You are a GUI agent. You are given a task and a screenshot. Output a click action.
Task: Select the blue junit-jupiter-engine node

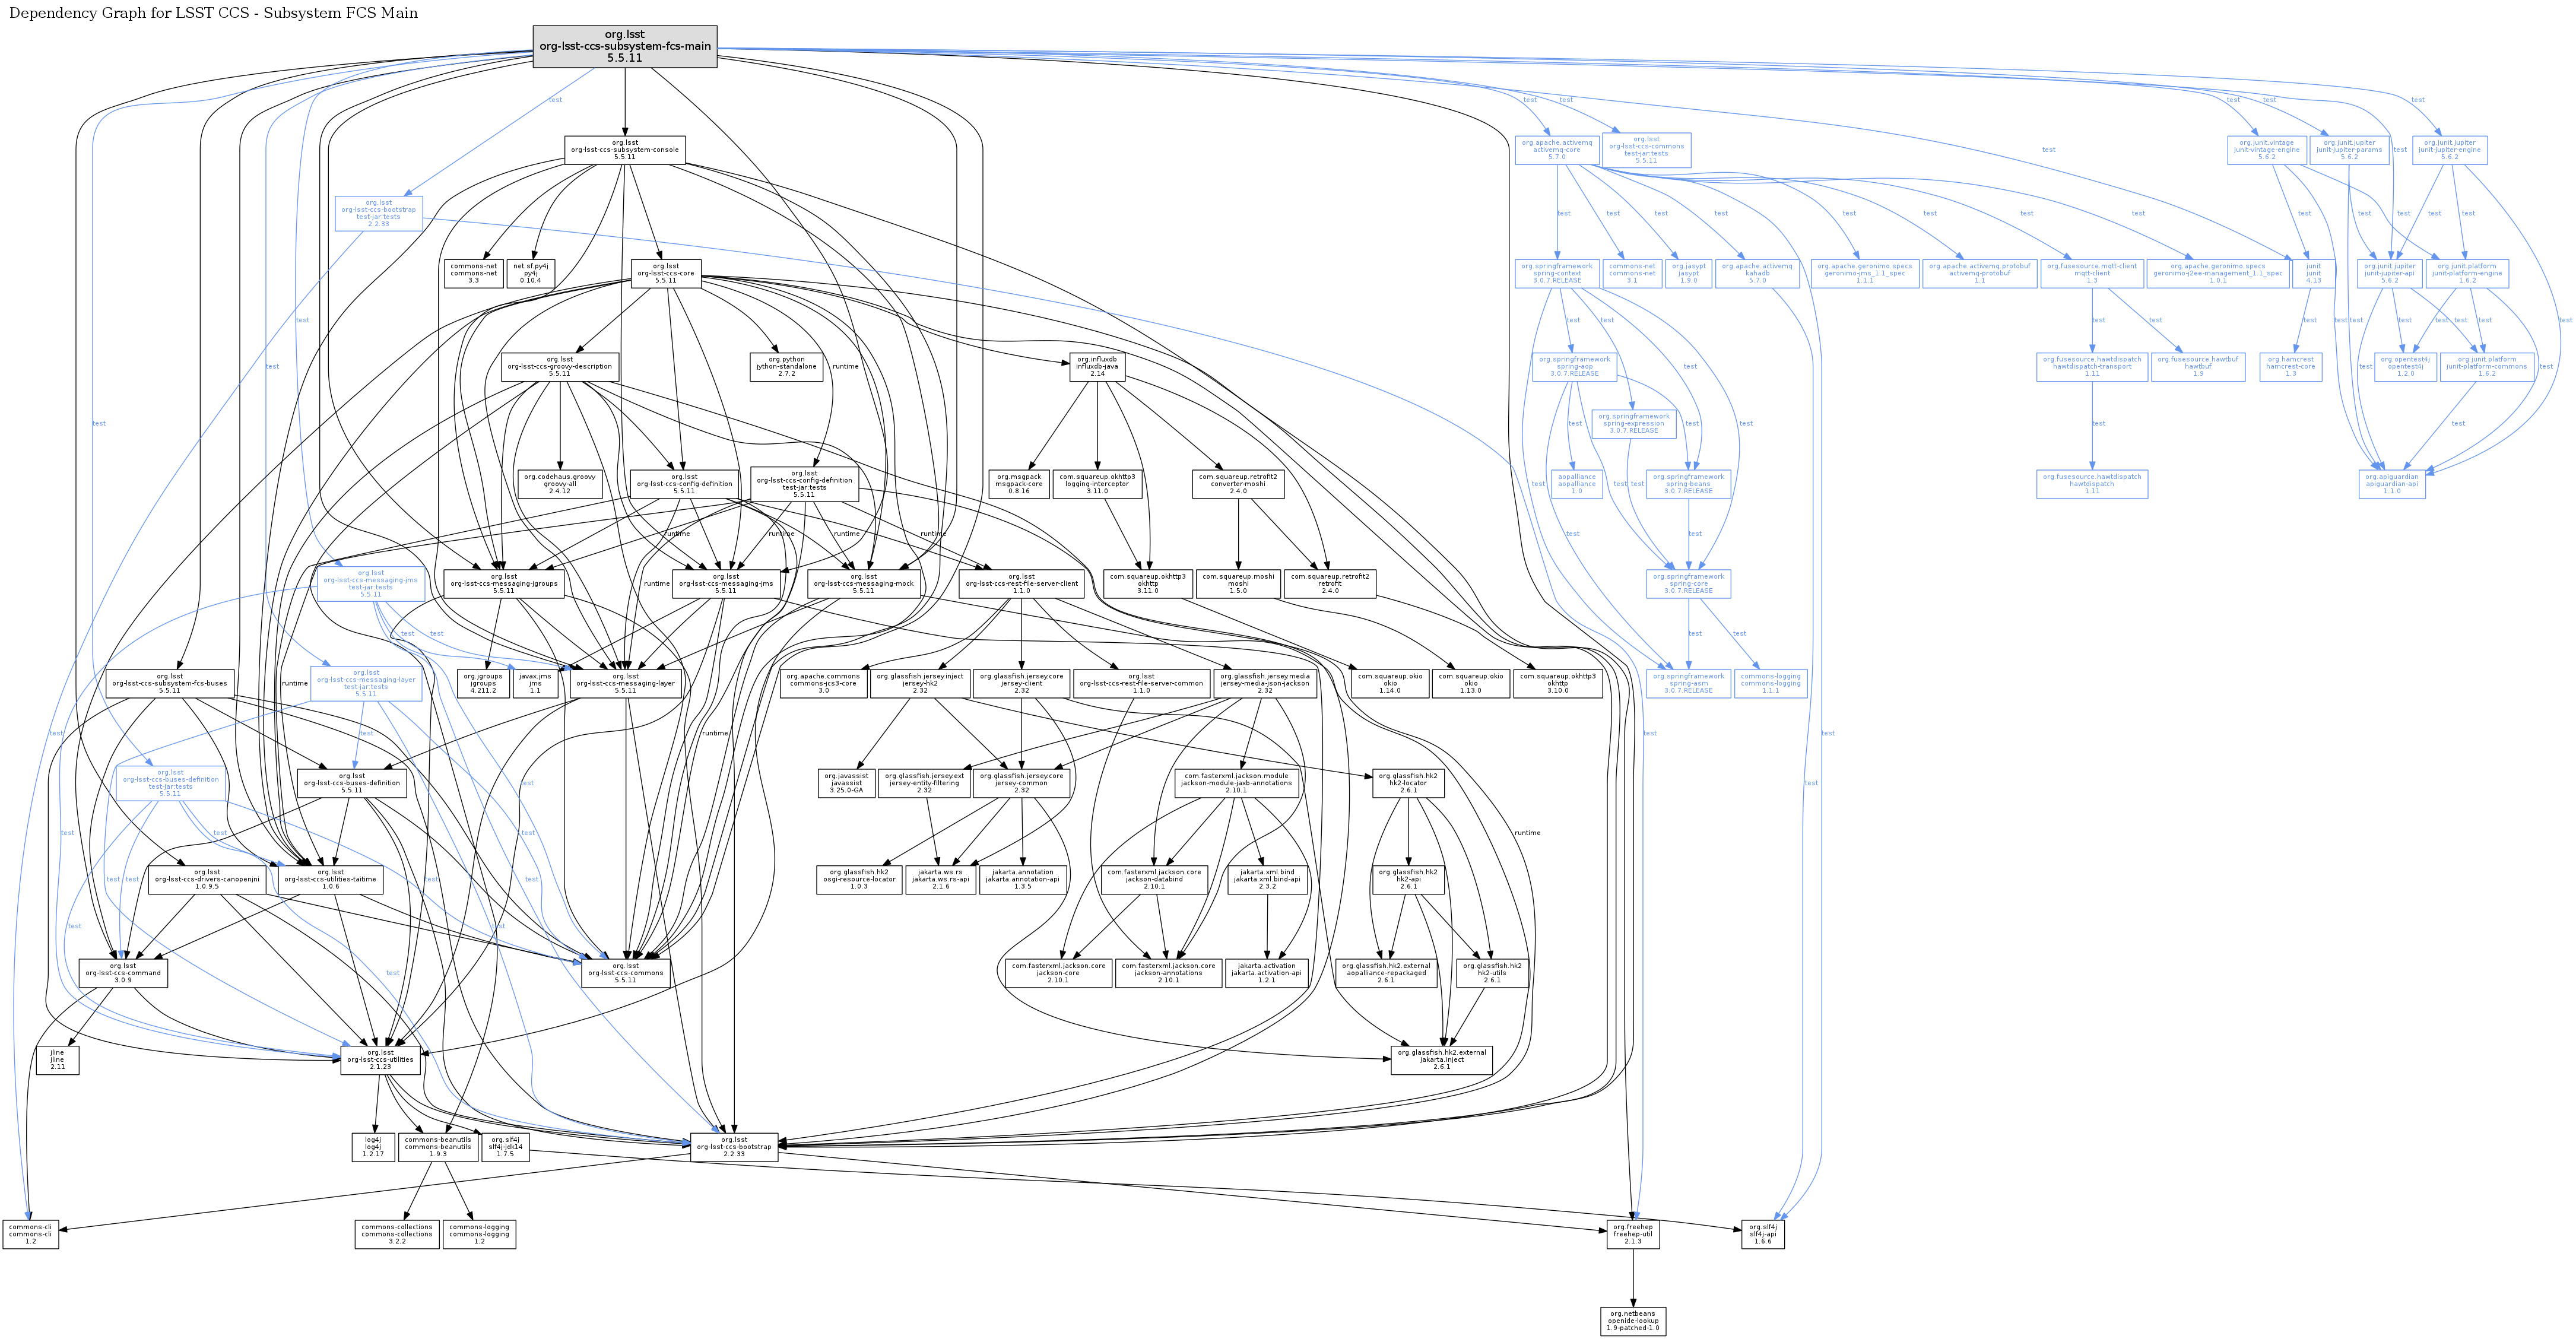(x=2449, y=150)
